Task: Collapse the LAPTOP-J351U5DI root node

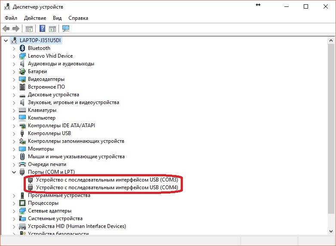Action: click(x=6, y=40)
